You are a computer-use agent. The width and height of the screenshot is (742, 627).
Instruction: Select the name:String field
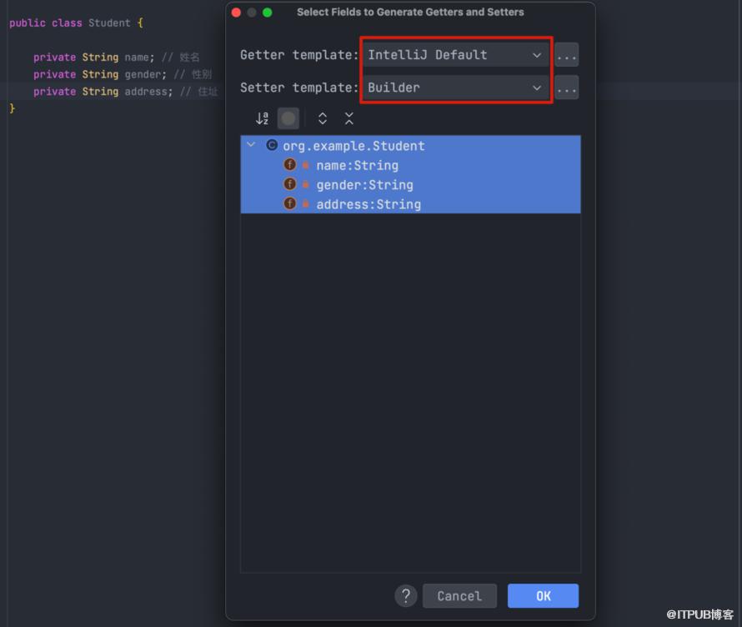click(357, 165)
